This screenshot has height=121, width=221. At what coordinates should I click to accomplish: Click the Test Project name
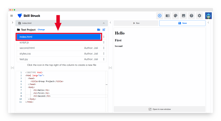pos(28,30)
